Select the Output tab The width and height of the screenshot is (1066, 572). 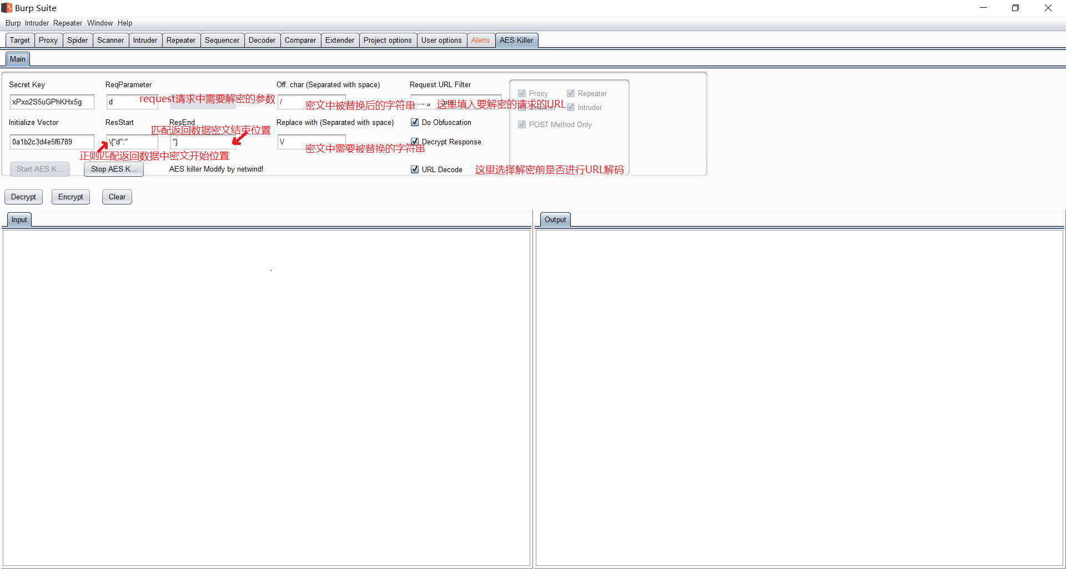555,220
